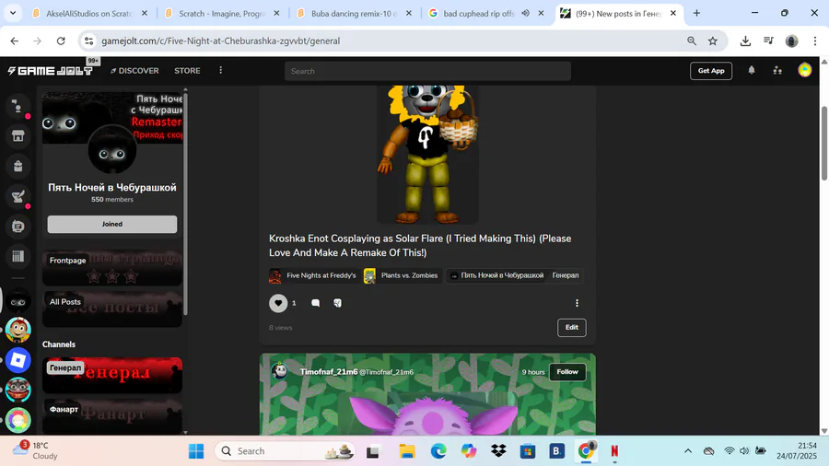Open the store shop icon in left sidebar
The image size is (829, 466).
pyautogui.click(x=18, y=135)
